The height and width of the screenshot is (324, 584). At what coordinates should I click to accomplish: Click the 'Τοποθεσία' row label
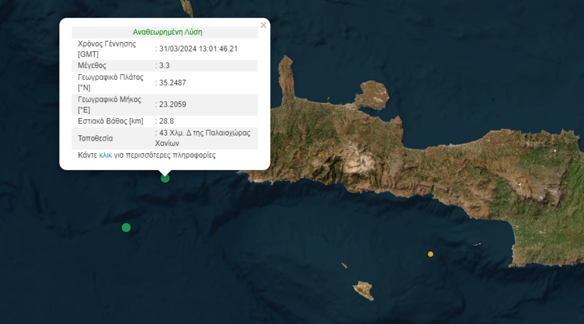coord(95,139)
